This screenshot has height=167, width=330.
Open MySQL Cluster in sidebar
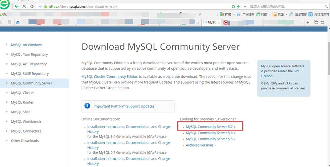coord(22,93)
